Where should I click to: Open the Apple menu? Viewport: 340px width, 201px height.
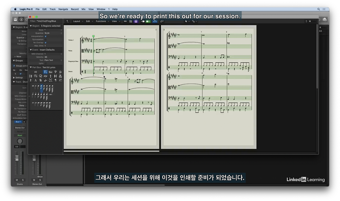tap(15, 9)
